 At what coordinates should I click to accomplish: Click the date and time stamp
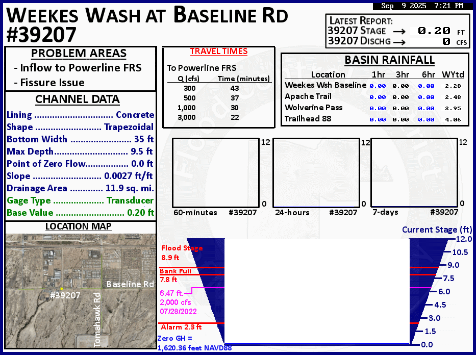click(x=422, y=6)
